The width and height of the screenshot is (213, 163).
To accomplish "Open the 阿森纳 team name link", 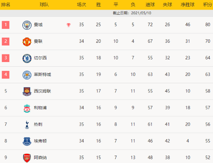I will (x=40, y=158).
